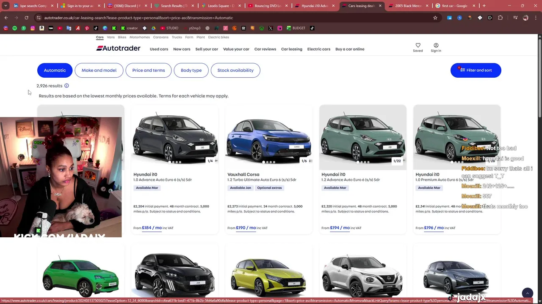Viewport: 542px width, 304px height.
Task: Select Vans category link
Action: [111, 37]
